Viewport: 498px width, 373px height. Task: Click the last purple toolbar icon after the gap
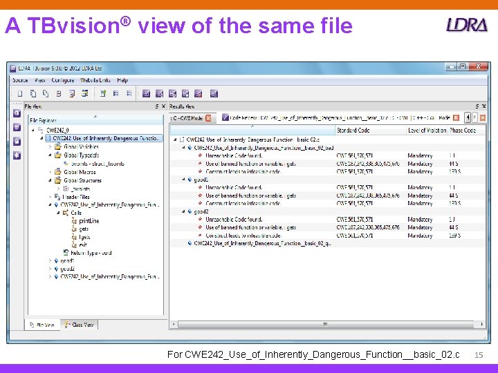point(214,93)
